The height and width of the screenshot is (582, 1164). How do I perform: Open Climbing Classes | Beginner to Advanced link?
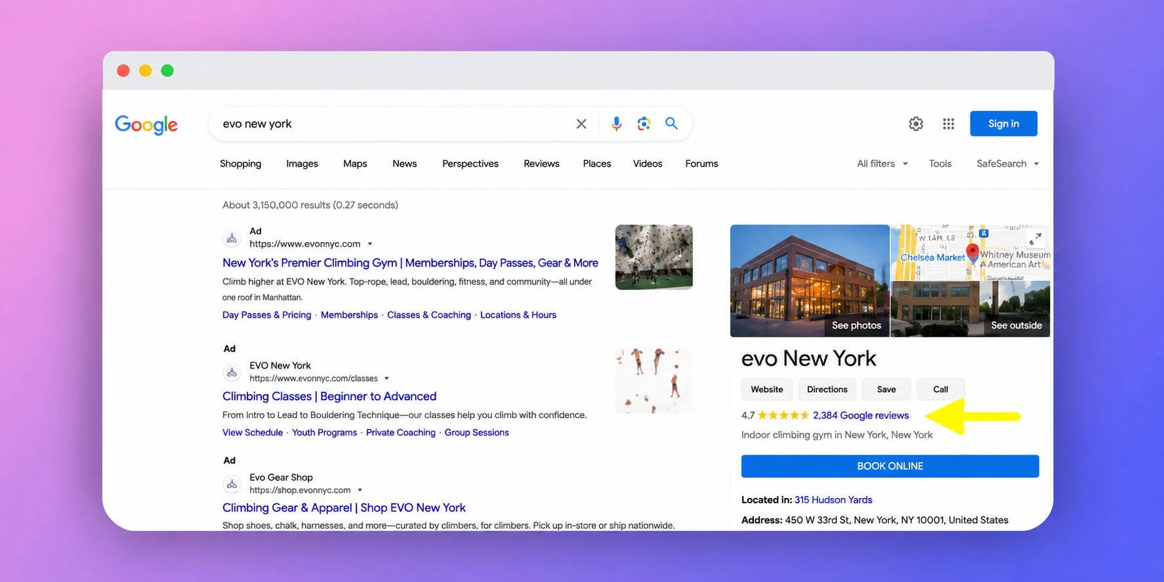[329, 396]
